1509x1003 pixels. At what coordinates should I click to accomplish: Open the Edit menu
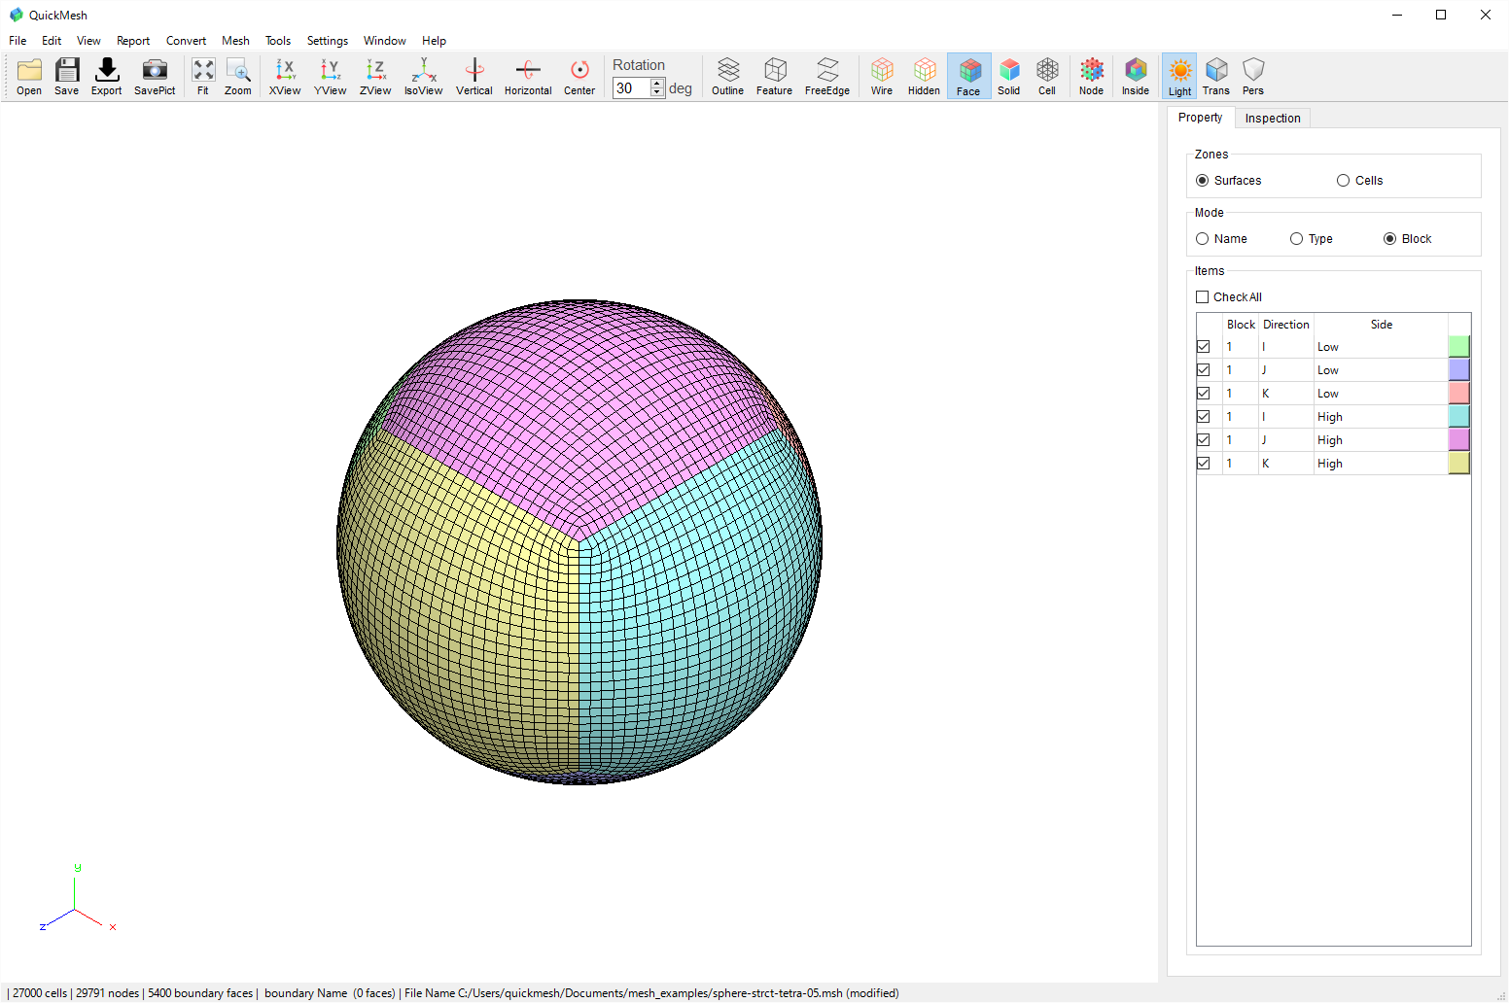pos(52,41)
